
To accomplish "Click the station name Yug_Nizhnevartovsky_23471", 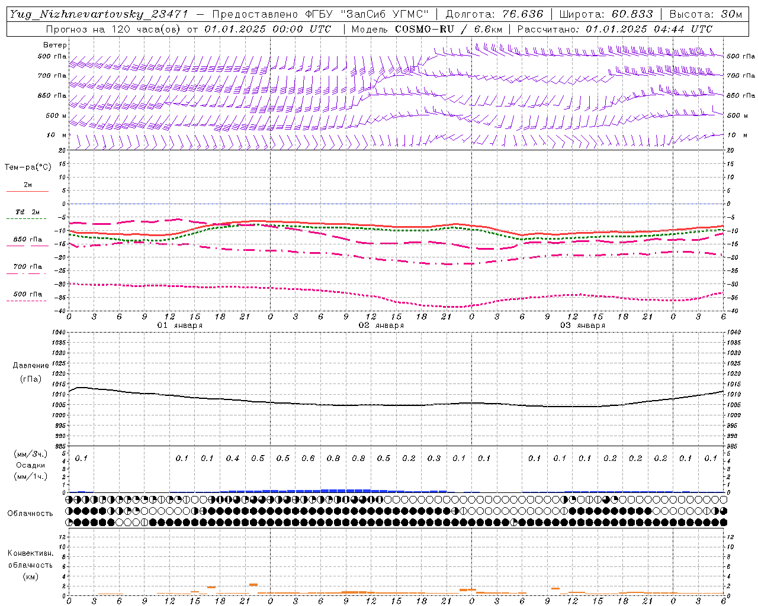I will click(x=99, y=14).
